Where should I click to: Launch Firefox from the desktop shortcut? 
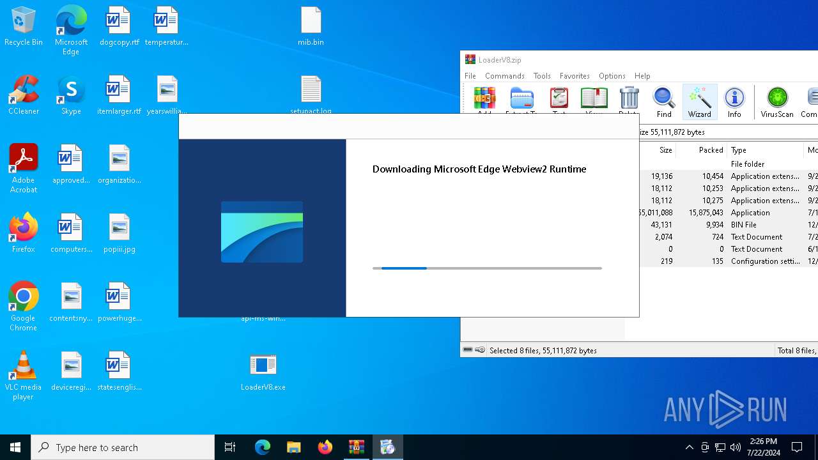pos(24,234)
